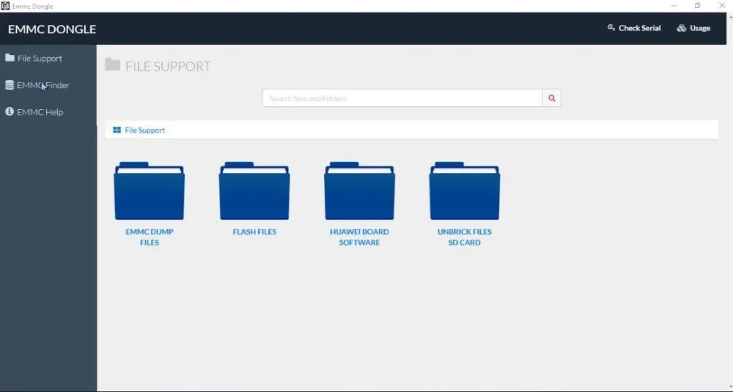This screenshot has width=733, height=392.
Task: Click the vertical scrollbar on the right edge
Action: 730,201
